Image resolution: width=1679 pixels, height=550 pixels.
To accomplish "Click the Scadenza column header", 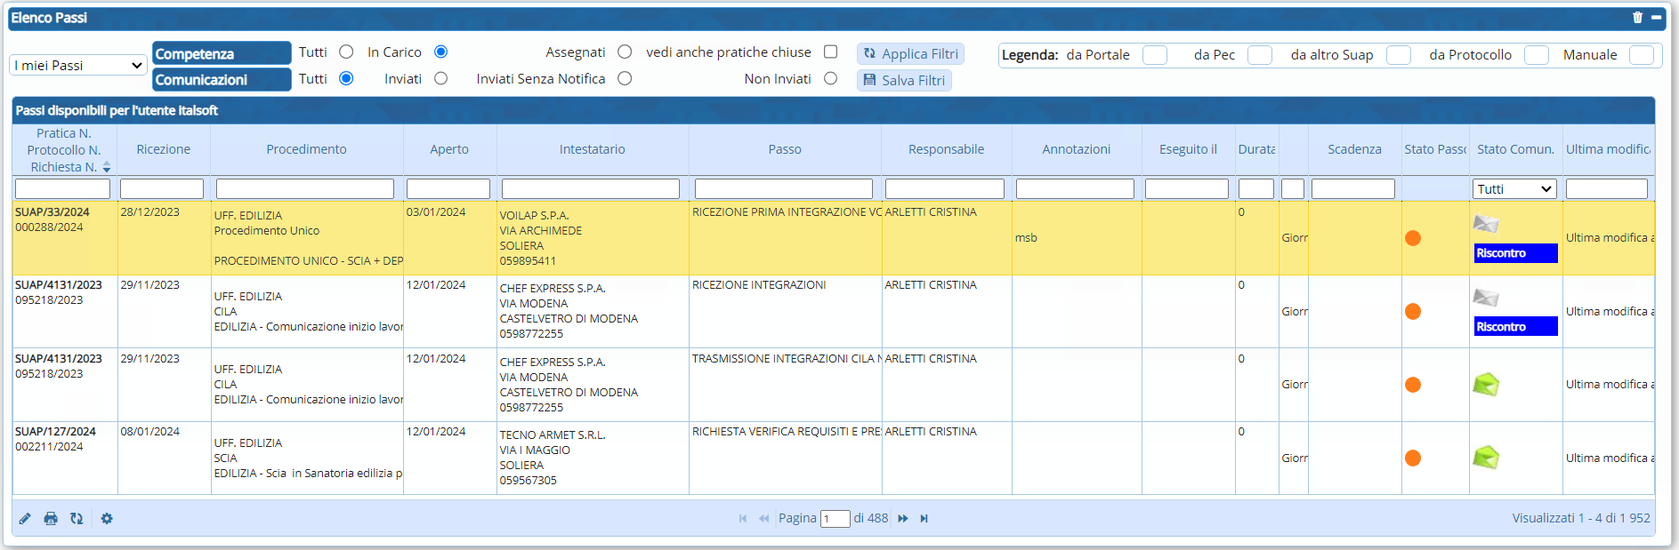I will point(1353,149).
